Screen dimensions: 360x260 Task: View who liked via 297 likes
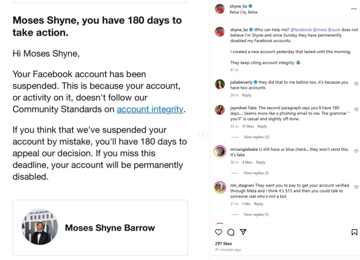click(x=223, y=243)
